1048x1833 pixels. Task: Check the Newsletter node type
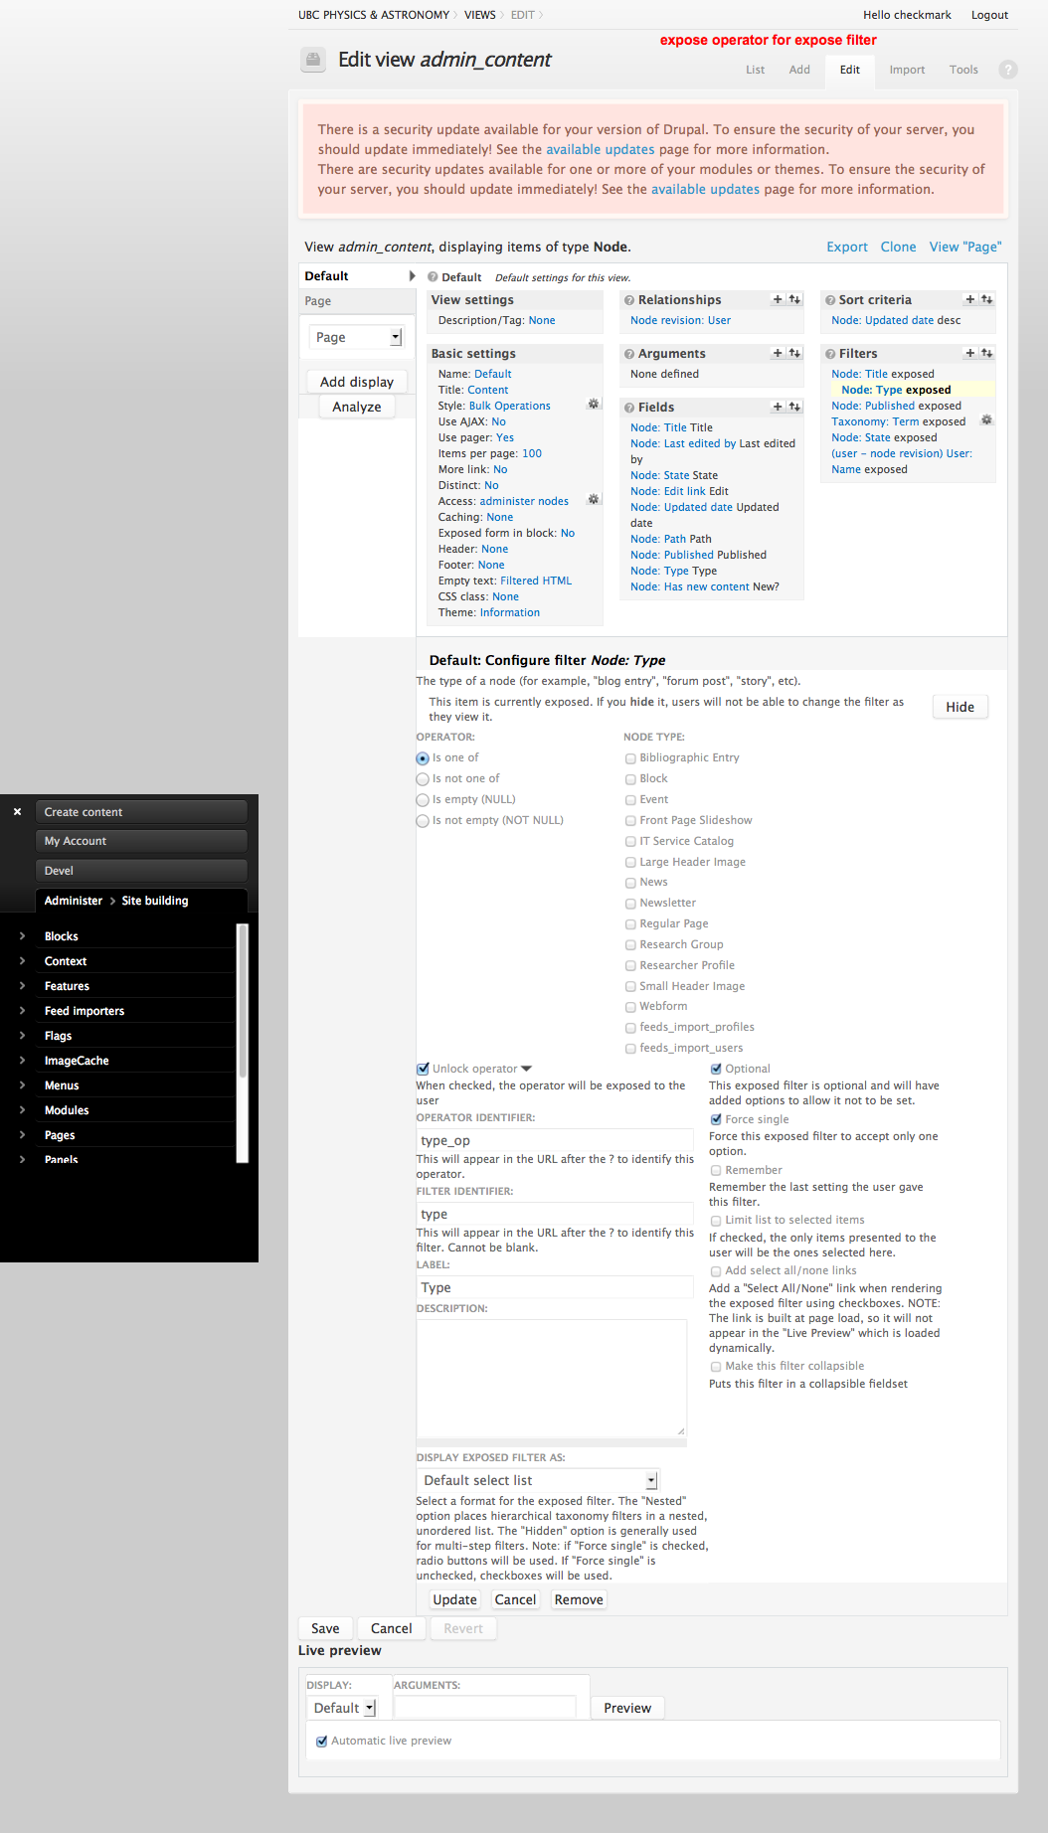click(630, 904)
